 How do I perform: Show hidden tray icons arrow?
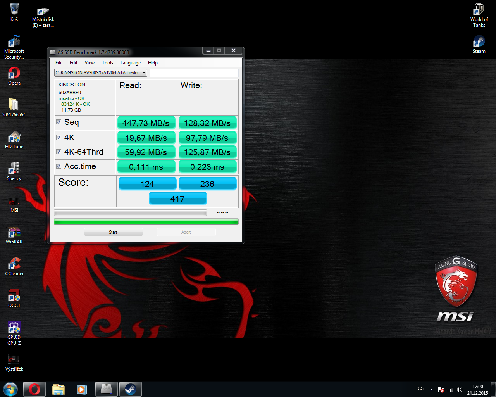431,390
